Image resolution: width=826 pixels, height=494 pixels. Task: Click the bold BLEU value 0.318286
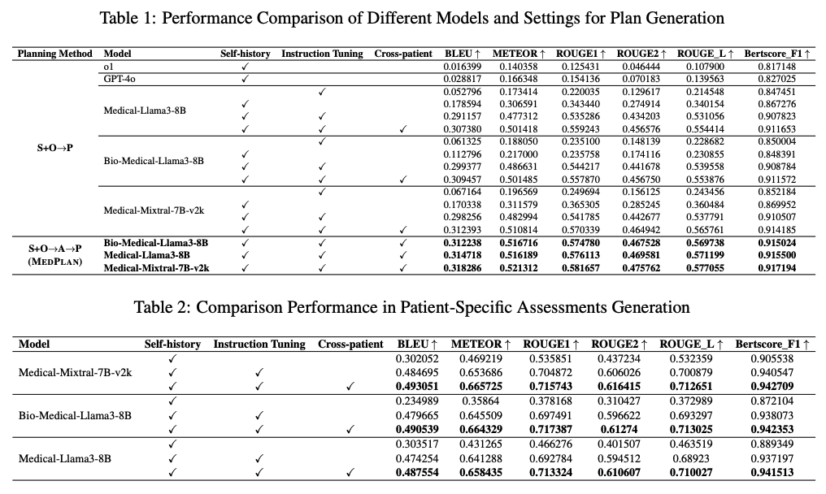point(462,267)
